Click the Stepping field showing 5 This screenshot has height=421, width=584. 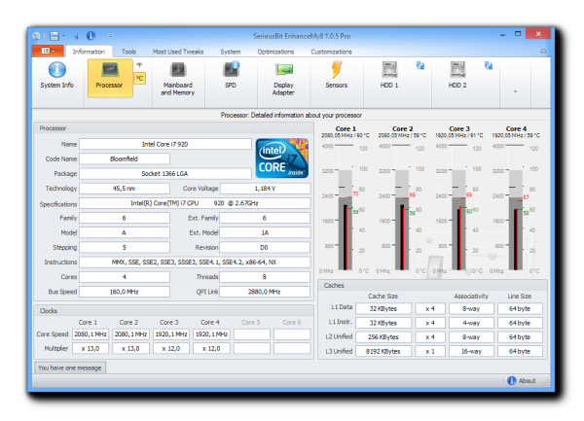(125, 247)
